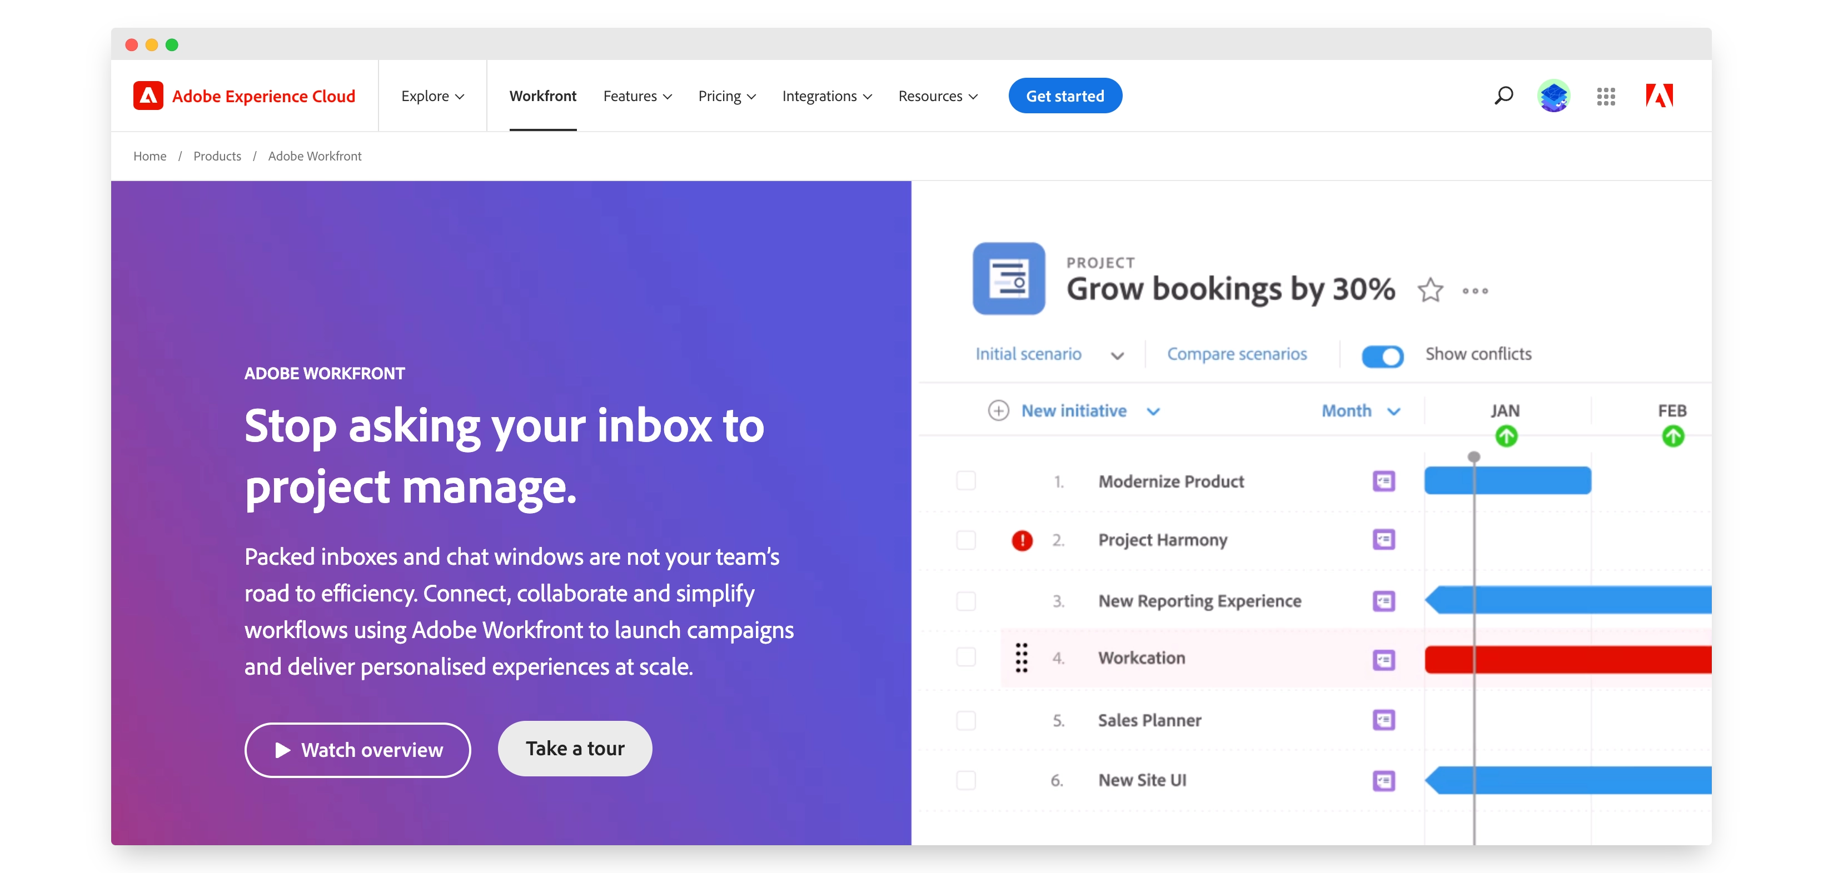The height and width of the screenshot is (873, 1823).
Task: Click the Adobe logo in top right
Action: [1659, 96]
